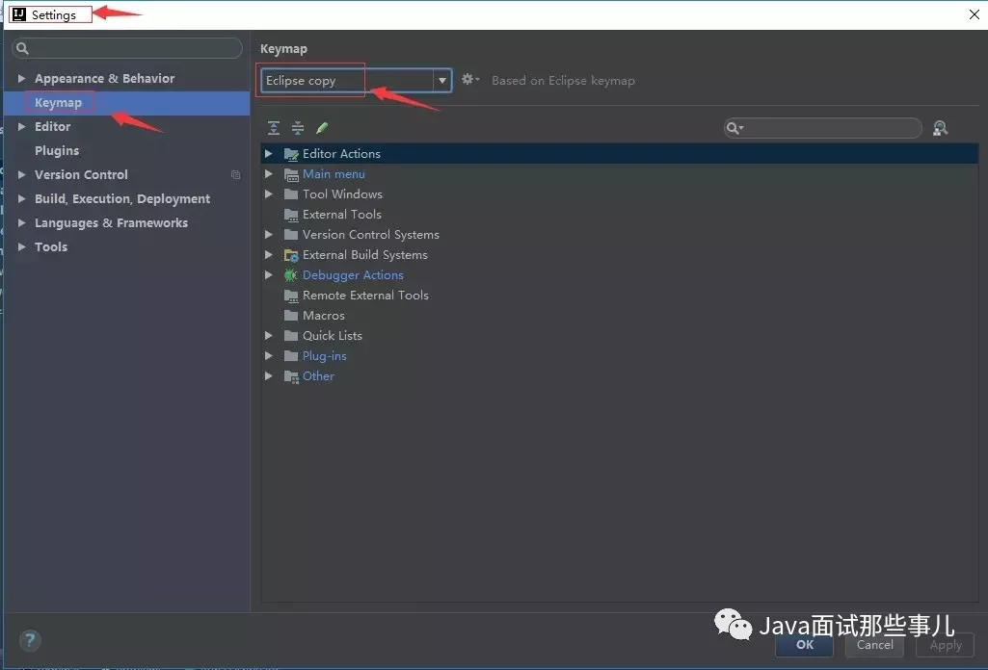Click the help question mark icon

[30, 640]
